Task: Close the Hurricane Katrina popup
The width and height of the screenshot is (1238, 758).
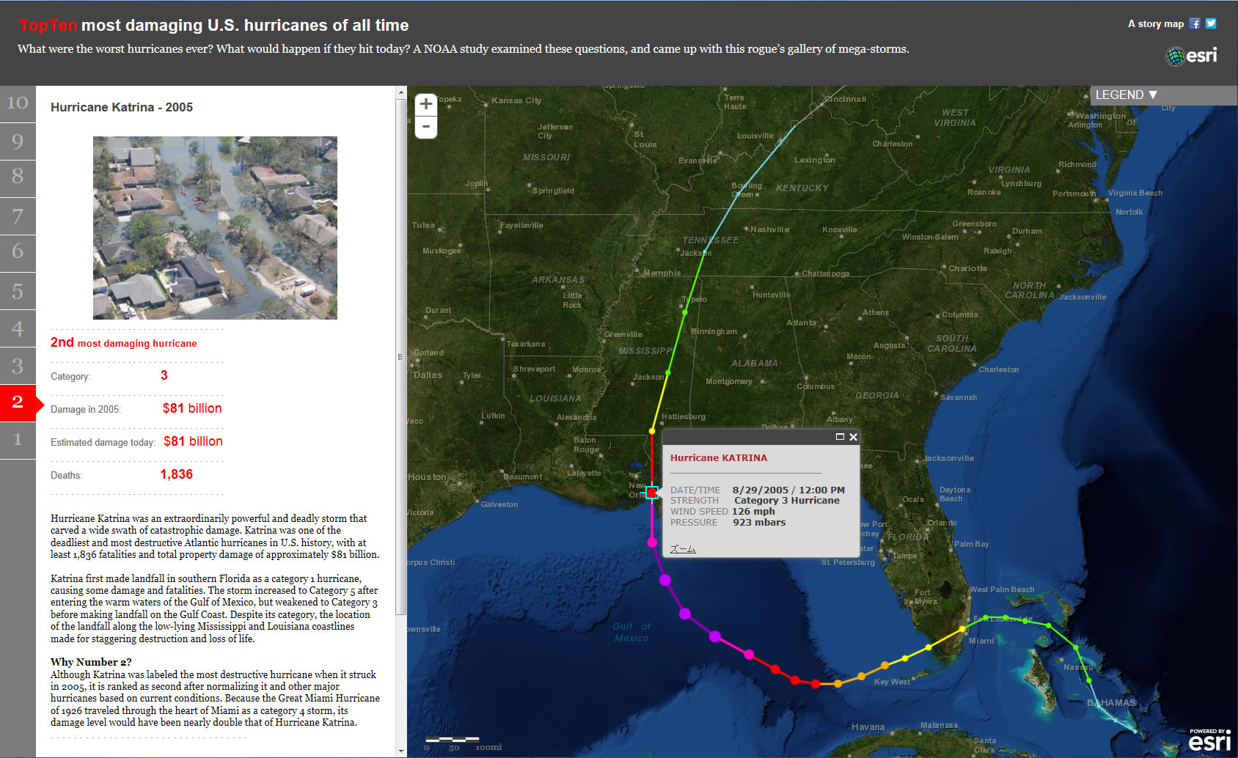Action: [x=853, y=437]
